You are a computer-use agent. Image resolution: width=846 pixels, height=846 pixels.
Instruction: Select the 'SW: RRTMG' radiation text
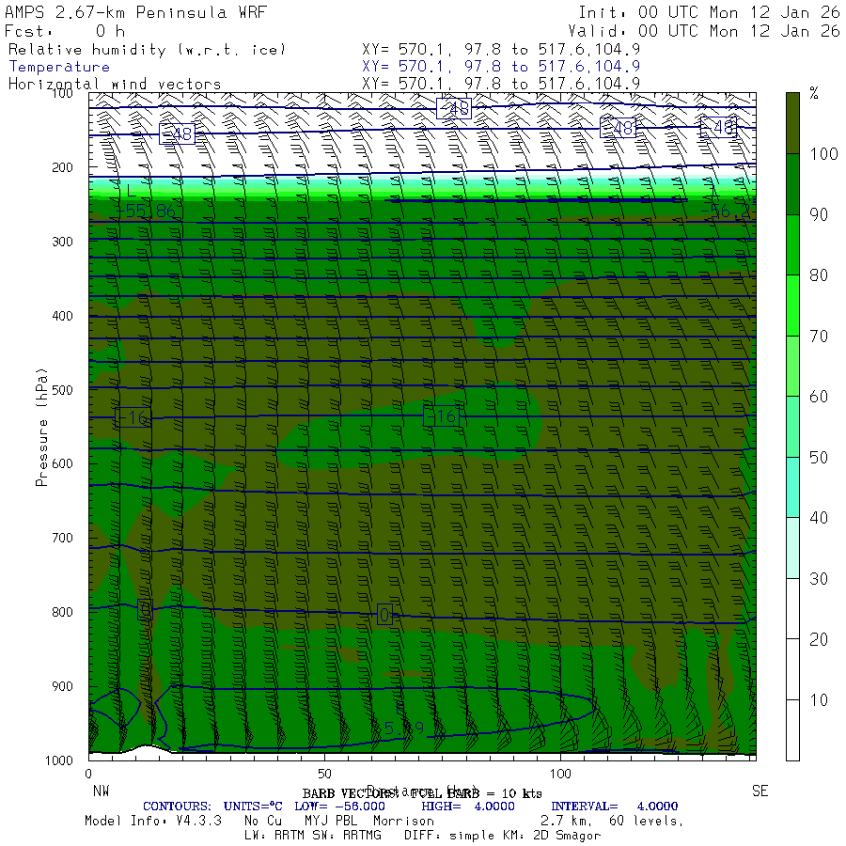pos(347,836)
